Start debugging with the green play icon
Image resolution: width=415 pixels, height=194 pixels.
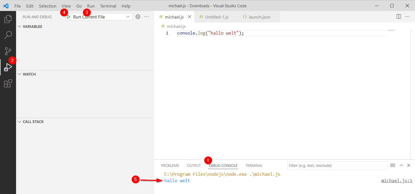[x=68, y=17]
